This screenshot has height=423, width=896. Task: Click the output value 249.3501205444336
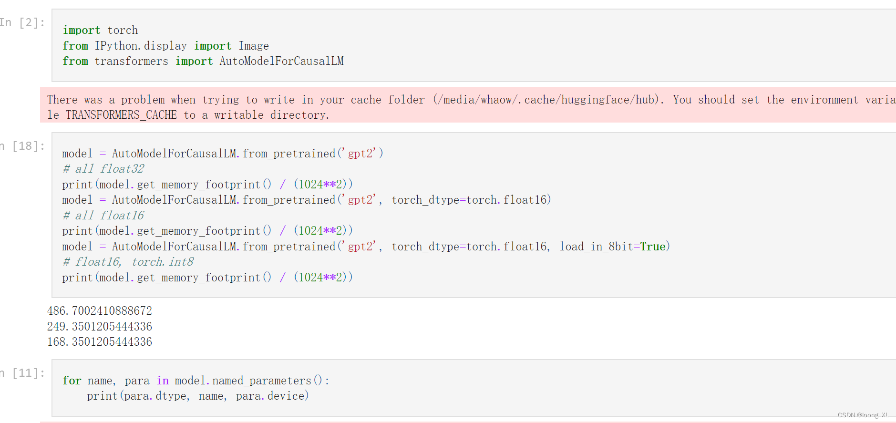[100, 327]
